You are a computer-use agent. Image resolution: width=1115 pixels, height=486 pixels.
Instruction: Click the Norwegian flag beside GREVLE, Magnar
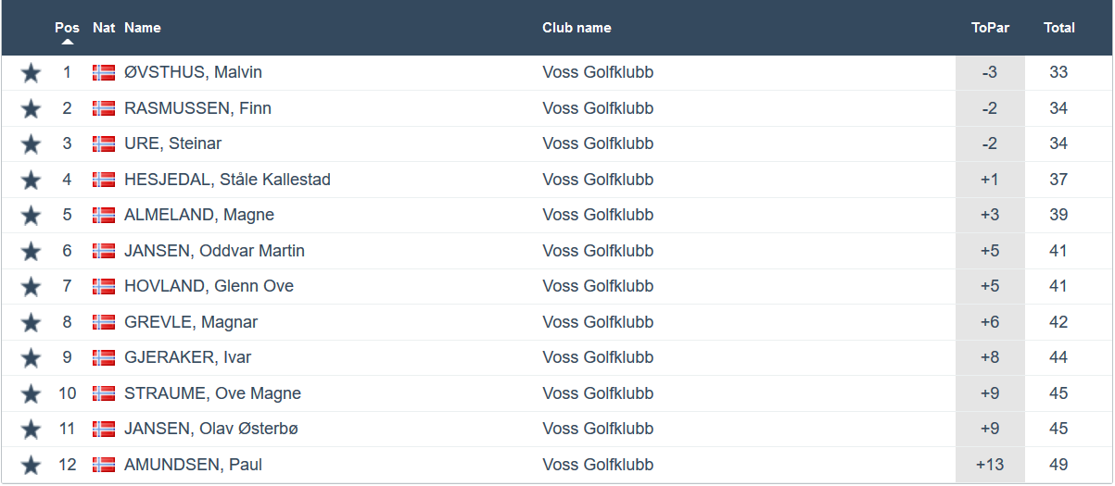(104, 322)
